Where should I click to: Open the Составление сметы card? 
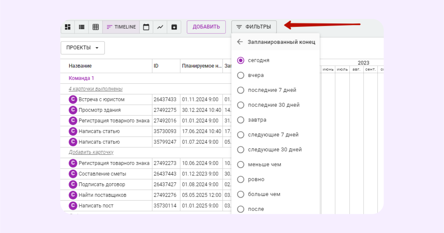(x=102, y=174)
